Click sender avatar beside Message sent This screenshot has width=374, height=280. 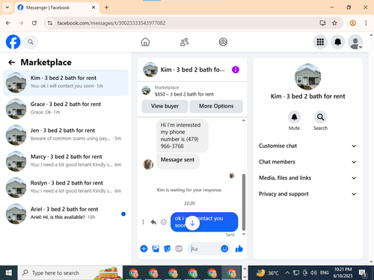pos(148,164)
